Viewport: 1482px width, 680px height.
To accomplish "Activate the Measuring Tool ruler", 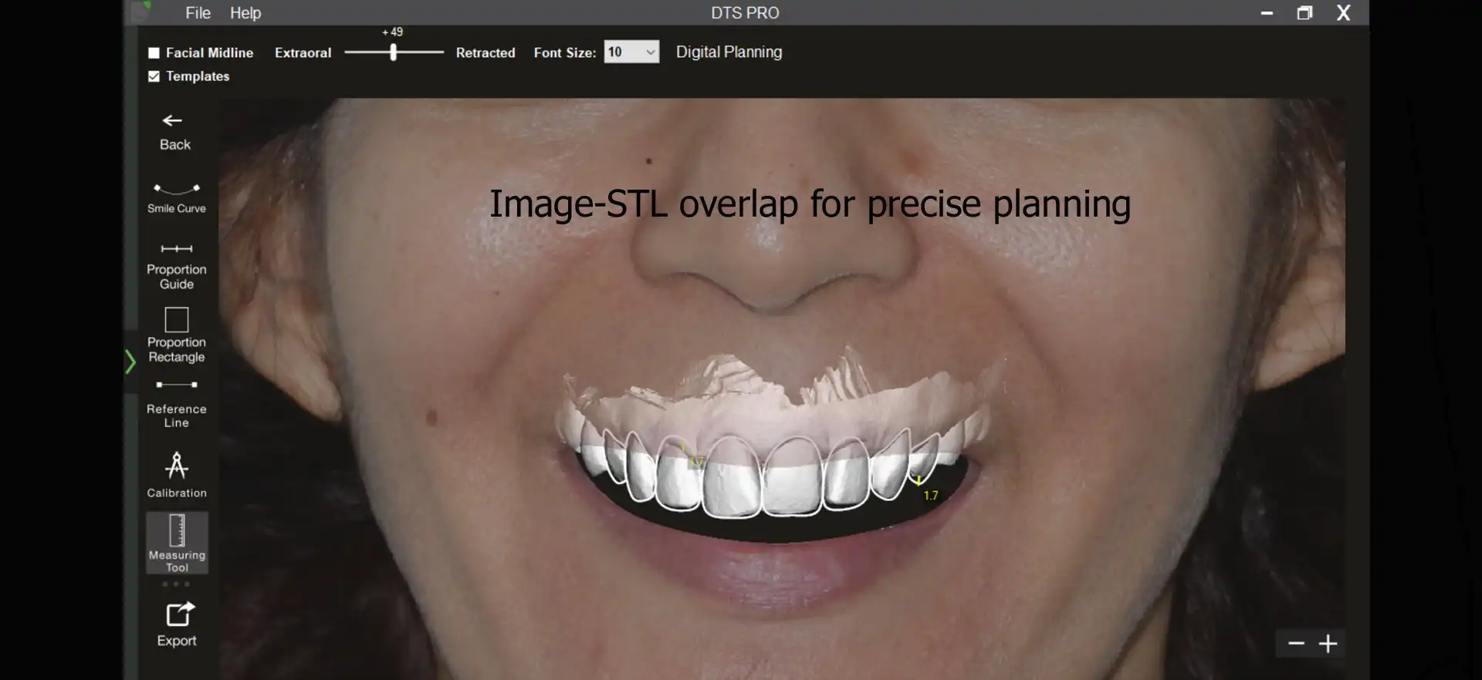I will pos(177,543).
